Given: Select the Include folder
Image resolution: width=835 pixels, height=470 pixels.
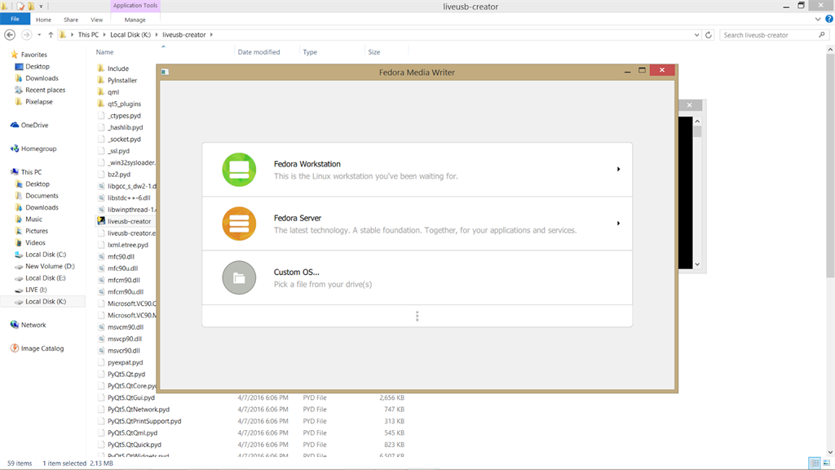Looking at the screenshot, I should click(x=117, y=69).
